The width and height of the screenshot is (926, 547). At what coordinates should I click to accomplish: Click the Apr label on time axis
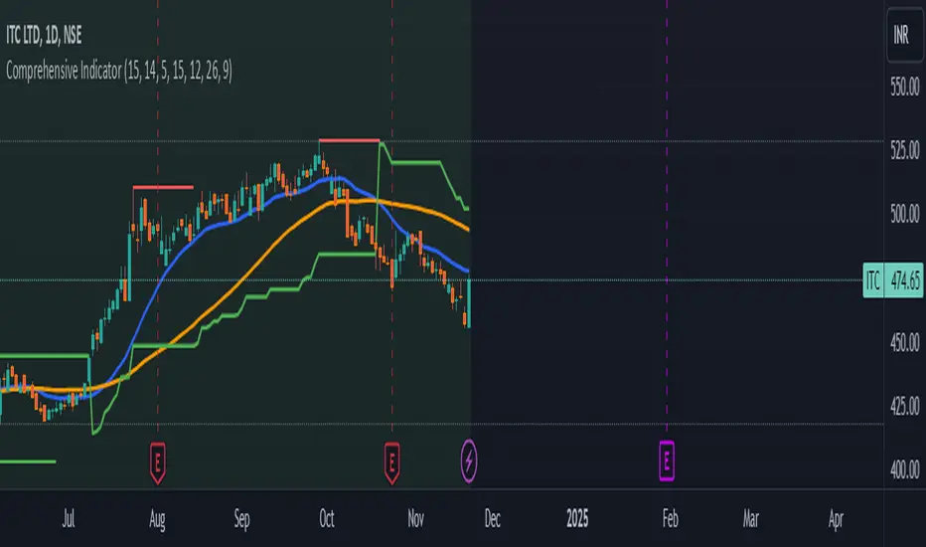836,518
